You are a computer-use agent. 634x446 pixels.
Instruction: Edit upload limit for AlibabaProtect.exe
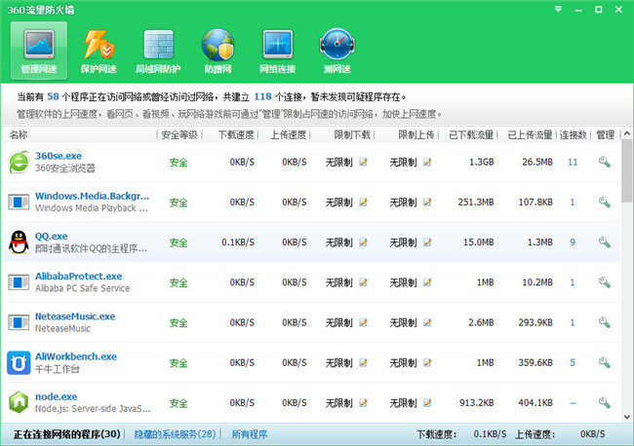coord(427,282)
